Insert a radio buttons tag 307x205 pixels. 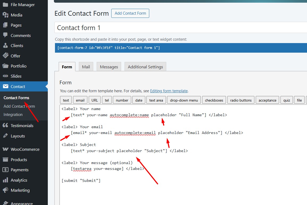pyautogui.click(x=241, y=100)
